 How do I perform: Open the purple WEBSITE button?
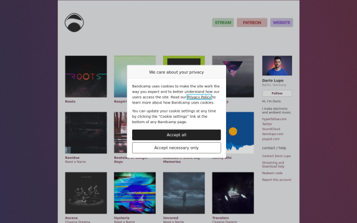[281, 23]
